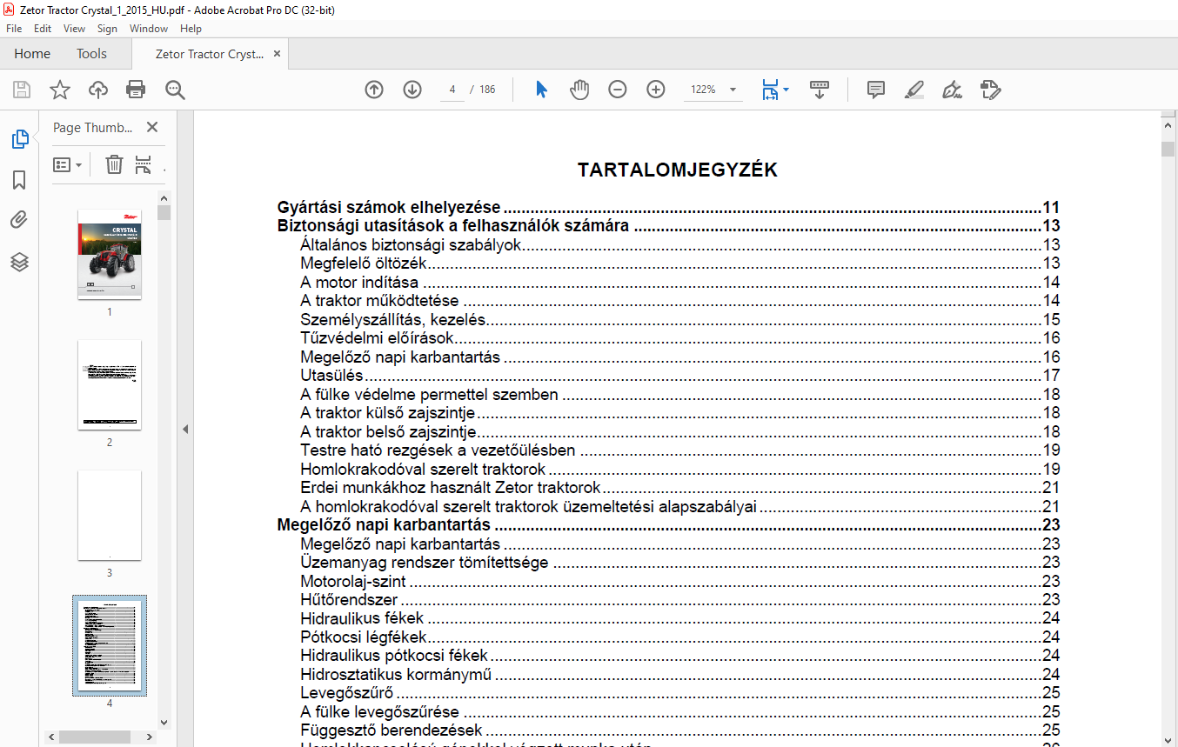Click the page number input field
1178x747 pixels.
point(452,90)
